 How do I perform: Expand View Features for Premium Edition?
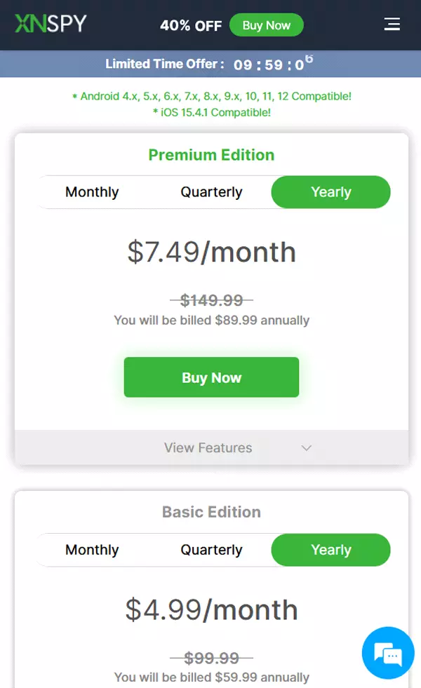click(208, 448)
